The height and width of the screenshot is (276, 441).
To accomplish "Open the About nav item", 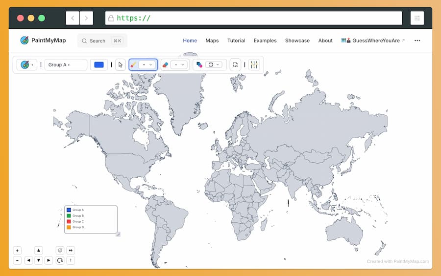I will click(325, 41).
